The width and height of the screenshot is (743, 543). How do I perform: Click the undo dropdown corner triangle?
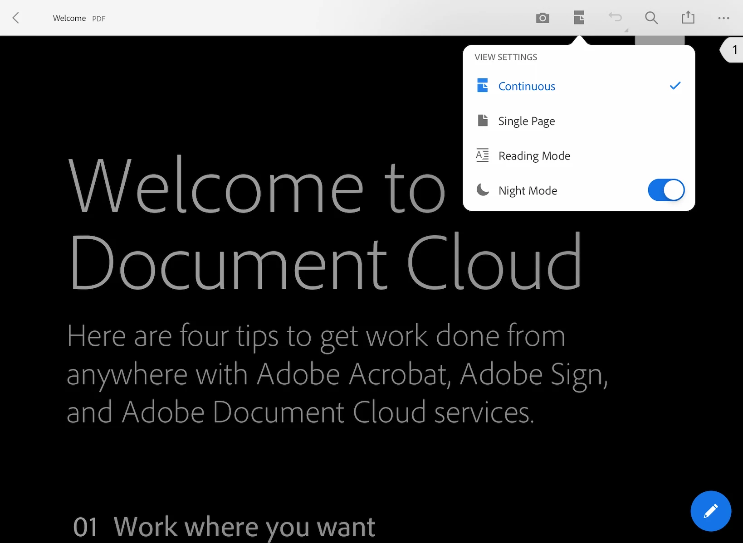[626, 30]
